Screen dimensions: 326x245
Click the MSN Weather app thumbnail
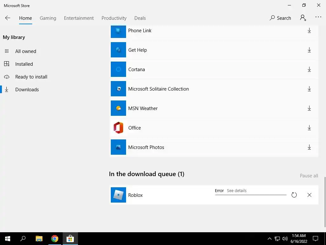pyautogui.click(x=118, y=108)
